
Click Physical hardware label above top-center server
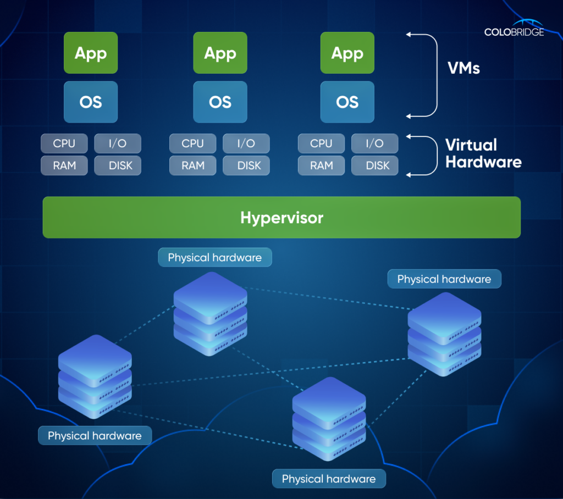215,257
